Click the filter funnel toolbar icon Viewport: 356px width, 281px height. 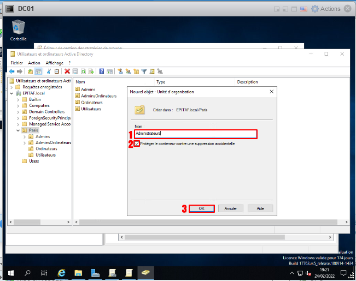coord(144,71)
